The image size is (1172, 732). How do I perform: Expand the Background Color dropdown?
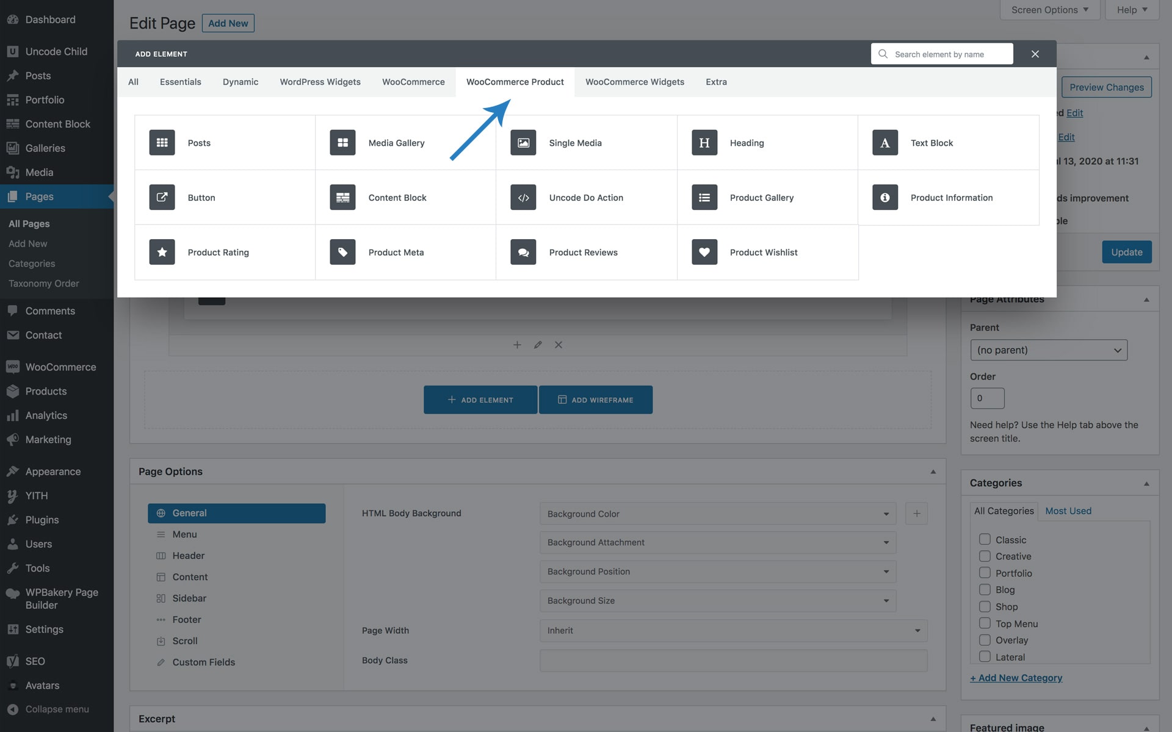point(717,514)
